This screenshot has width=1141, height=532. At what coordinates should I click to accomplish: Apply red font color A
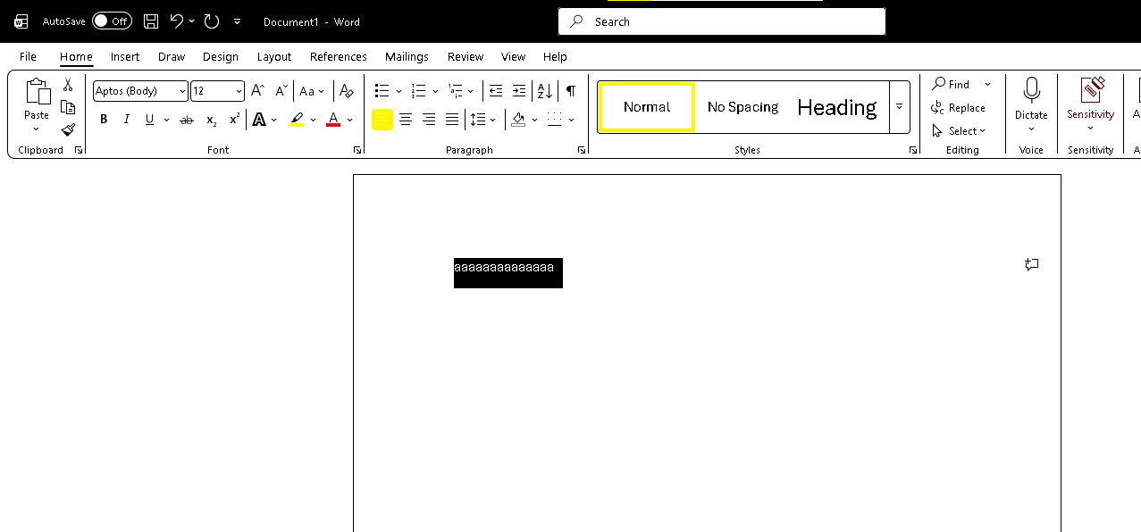(333, 120)
